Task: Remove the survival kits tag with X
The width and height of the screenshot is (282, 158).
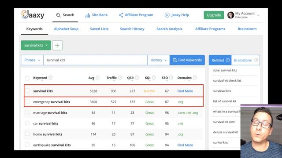Action: (x=46, y=45)
